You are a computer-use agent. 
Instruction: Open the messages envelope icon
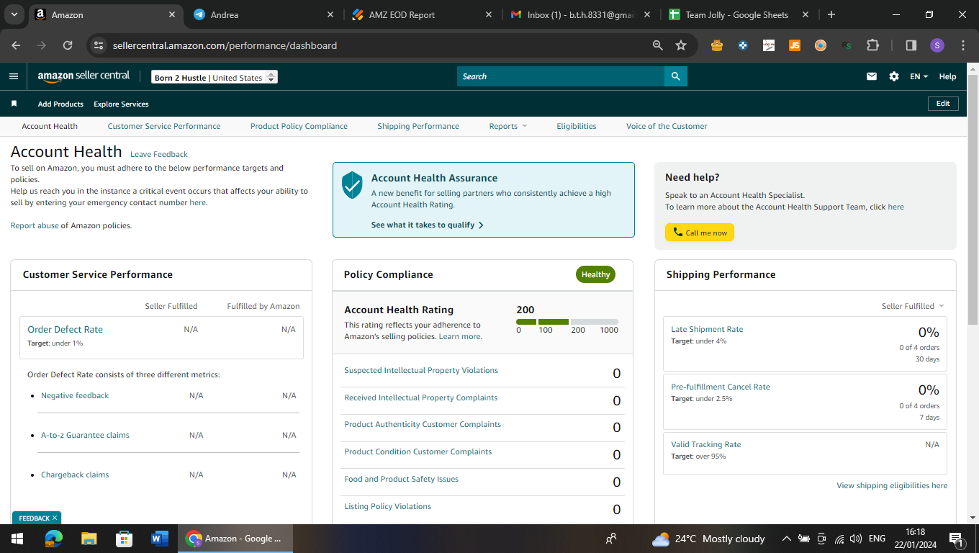pos(872,76)
